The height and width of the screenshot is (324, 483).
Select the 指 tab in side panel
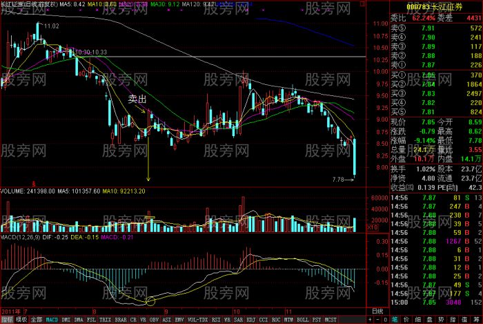point(453,320)
